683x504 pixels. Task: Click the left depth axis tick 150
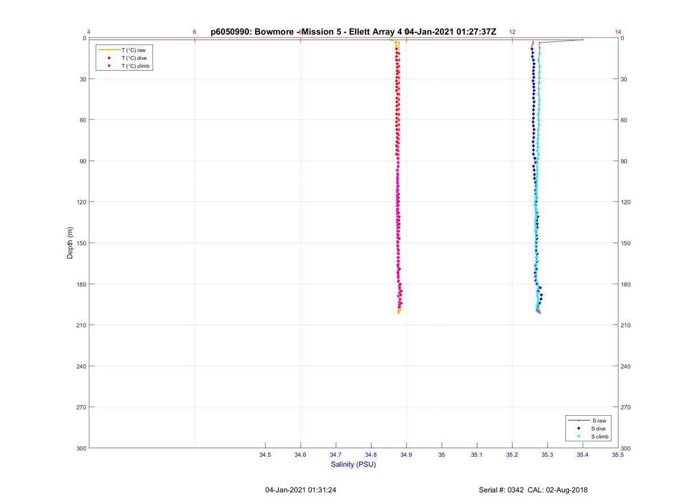[81, 243]
